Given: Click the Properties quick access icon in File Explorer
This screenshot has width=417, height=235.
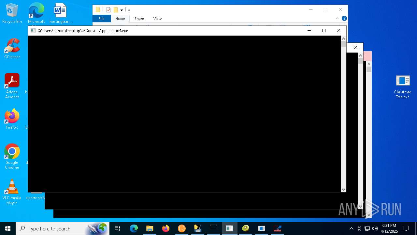Looking at the screenshot, I should [x=108, y=10].
